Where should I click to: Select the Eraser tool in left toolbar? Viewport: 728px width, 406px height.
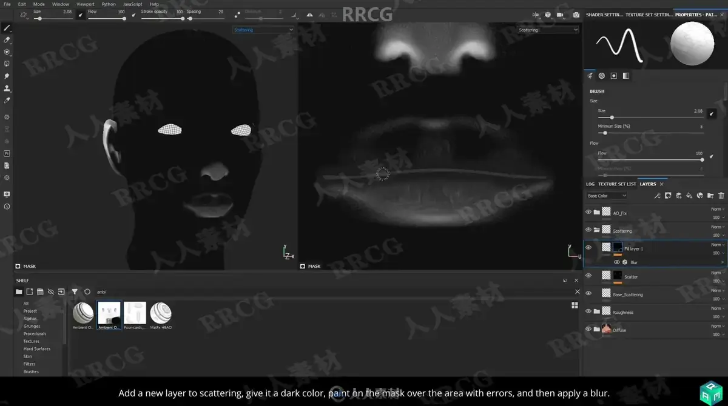click(x=7, y=40)
